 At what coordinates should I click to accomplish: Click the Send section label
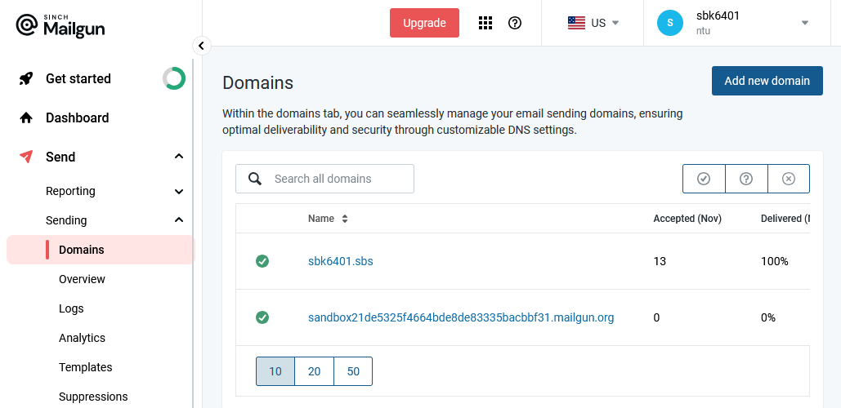point(60,157)
